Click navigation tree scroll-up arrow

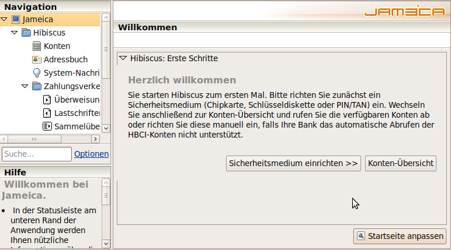point(106,17)
